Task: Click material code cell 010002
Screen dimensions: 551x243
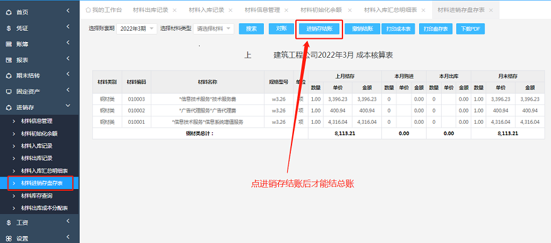Action: tap(136, 111)
